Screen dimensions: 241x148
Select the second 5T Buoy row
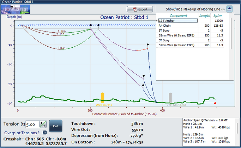coord(191,40)
